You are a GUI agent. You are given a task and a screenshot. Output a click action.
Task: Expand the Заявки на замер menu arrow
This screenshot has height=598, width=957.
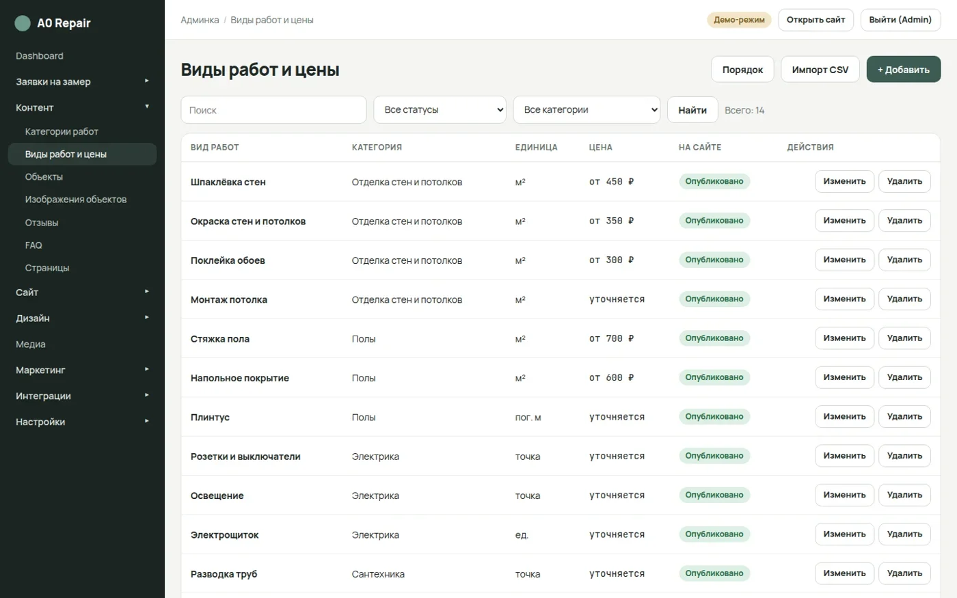[146, 81]
